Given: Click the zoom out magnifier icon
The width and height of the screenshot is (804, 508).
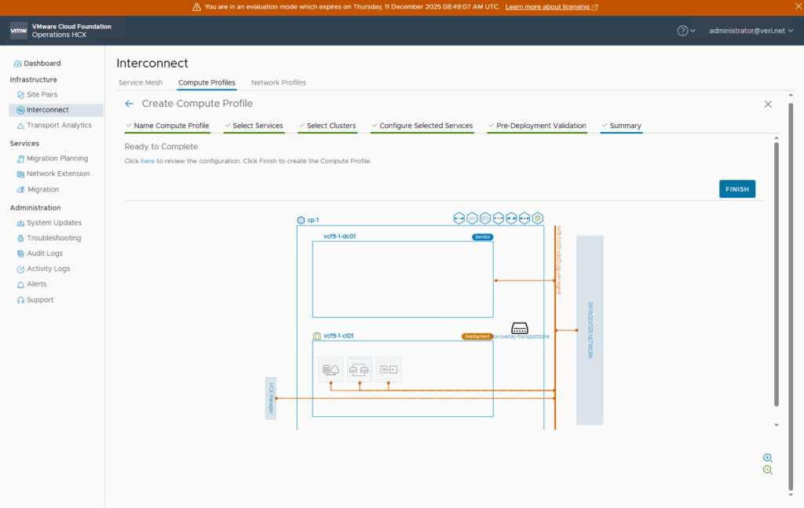Looking at the screenshot, I should [x=767, y=470].
